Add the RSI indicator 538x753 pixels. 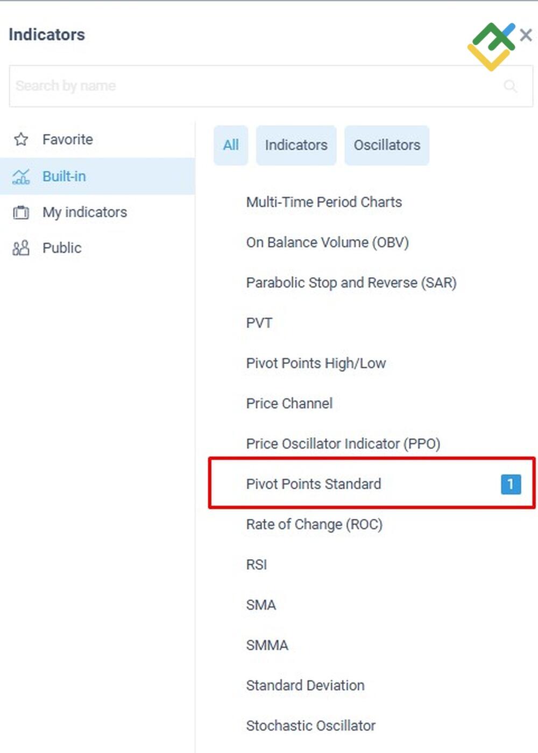[257, 565]
